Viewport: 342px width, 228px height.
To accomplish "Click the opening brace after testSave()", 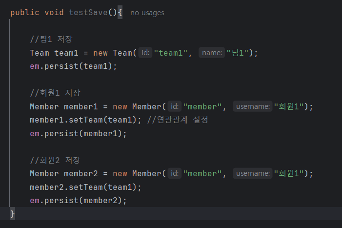I will [x=120, y=12].
